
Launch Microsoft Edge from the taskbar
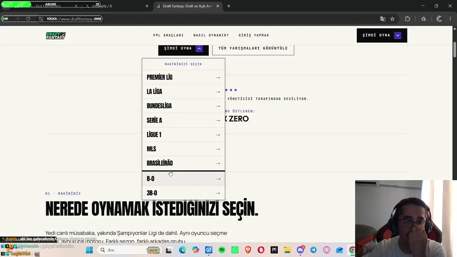pyautogui.click(x=182, y=250)
